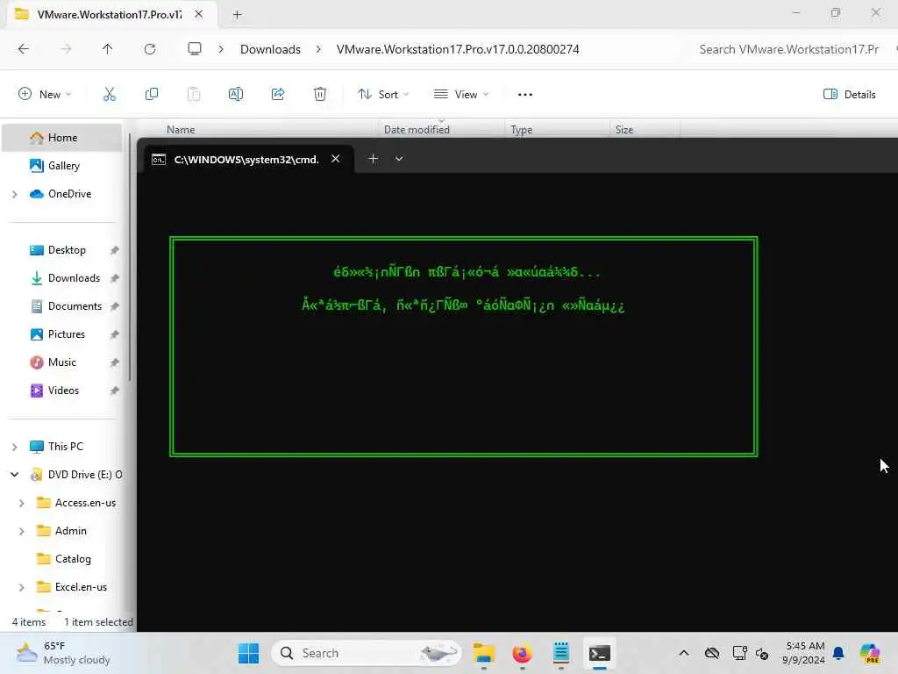The width and height of the screenshot is (898, 674).
Task: Collapse the DVD Drive (E:) node
Action: point(15,475)
